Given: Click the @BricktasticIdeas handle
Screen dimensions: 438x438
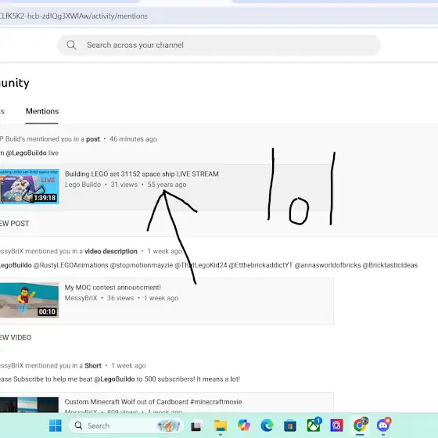Looking at the screenshot, I should (x=390, y=265).
